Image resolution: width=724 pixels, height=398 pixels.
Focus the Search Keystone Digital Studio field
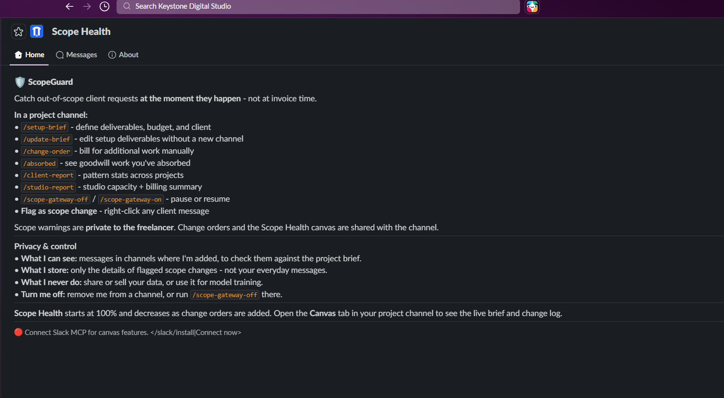pyautogui.click(x=318, y=6)
